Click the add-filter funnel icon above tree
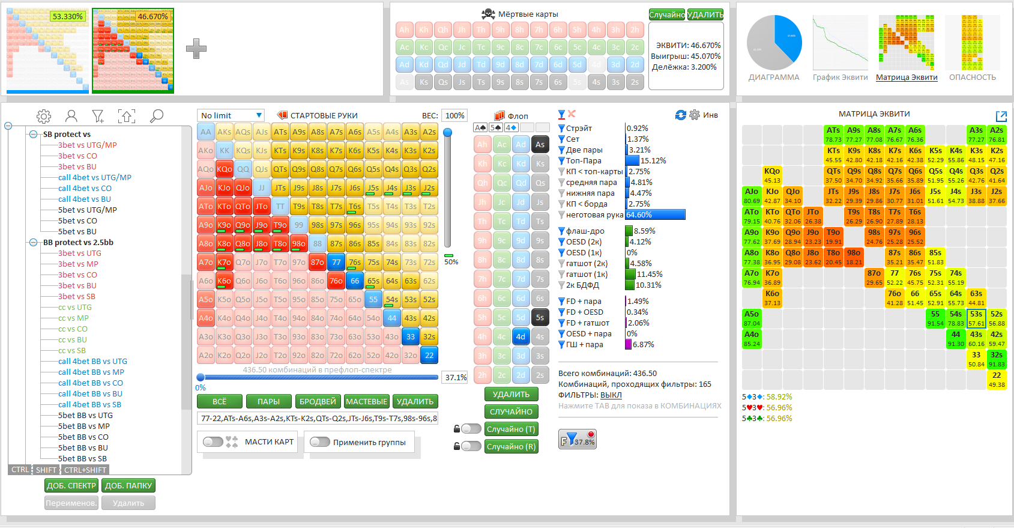The height and width of the screenshot is (528, 1014). click(98, 116)
